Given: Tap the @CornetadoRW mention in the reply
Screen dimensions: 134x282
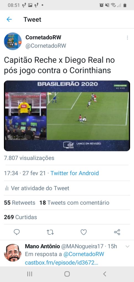Looking at the screenshot, I should point(84,254).
